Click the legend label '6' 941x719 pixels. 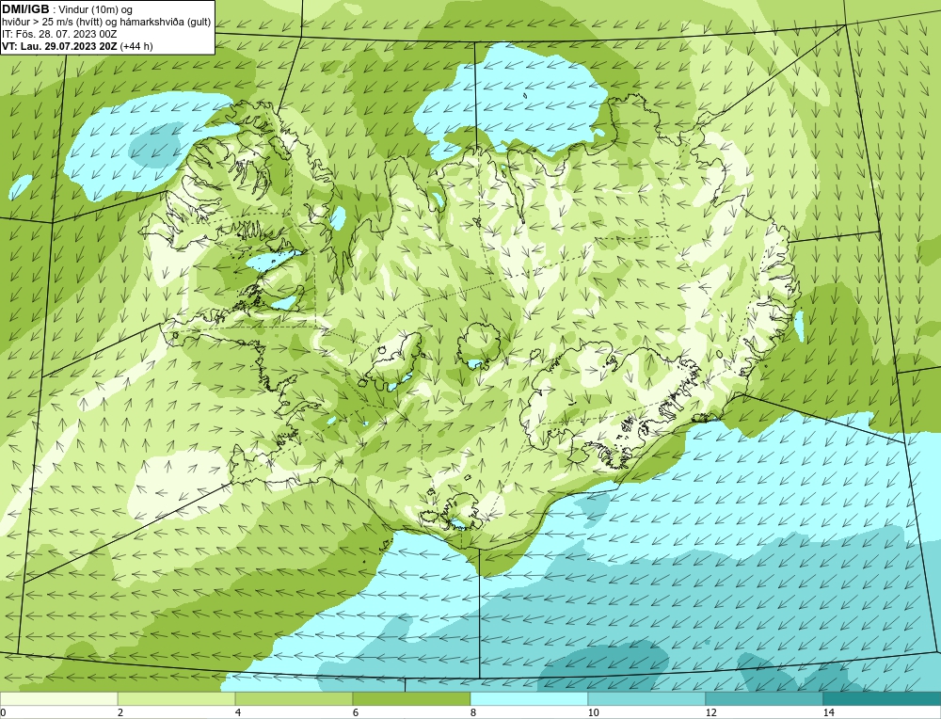pos(356,712)
